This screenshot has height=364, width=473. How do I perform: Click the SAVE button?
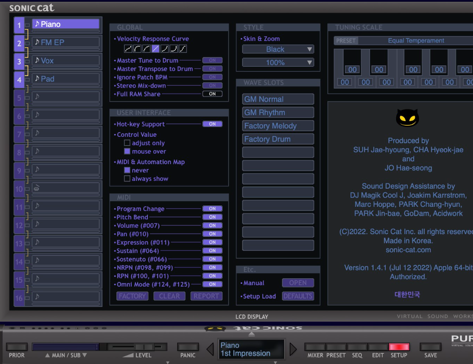[430, 347]
